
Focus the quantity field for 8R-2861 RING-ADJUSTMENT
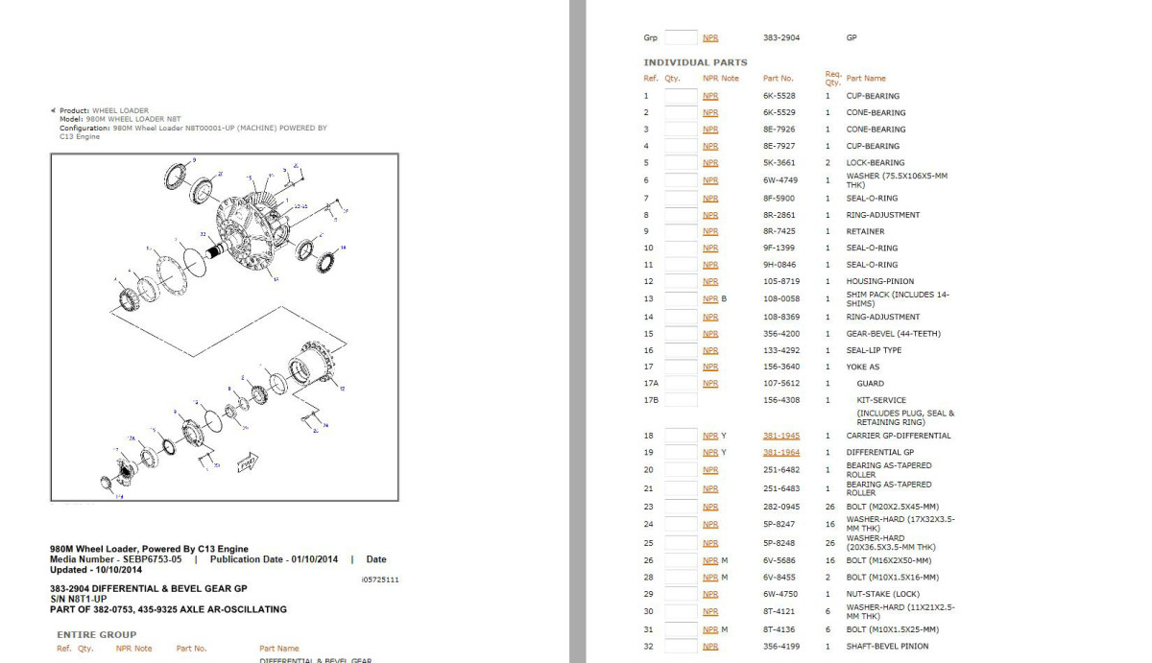coord(681,215)
